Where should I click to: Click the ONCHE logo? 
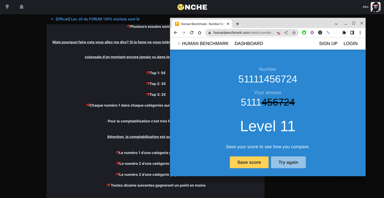192,7
